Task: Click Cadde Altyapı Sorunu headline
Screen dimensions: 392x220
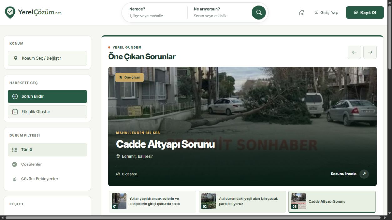Action: 165,144
